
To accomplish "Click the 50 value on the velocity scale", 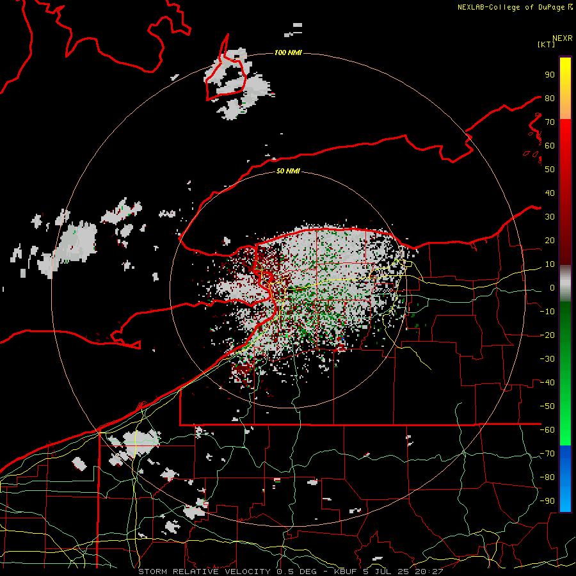I will (x=550, y=170).
